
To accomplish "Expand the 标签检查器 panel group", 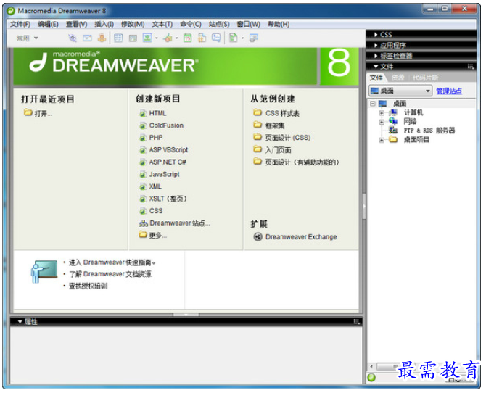I will [376, 56].
